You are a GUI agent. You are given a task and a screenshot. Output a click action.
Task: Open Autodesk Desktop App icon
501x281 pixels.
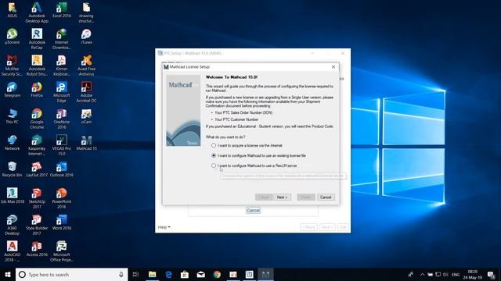pyautogui.click(x=37, y=12)
